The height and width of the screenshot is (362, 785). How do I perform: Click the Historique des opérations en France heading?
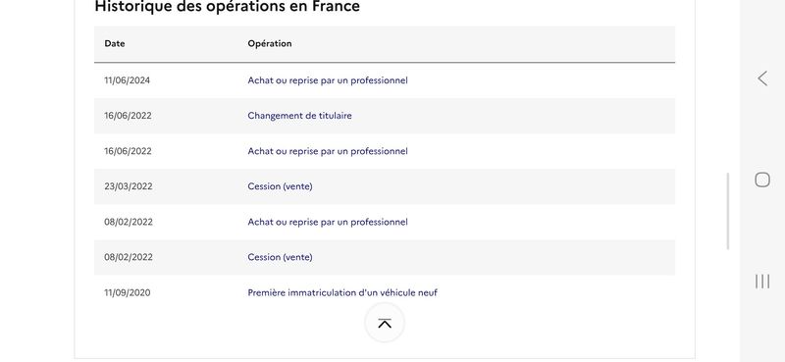tap(228, 7)
